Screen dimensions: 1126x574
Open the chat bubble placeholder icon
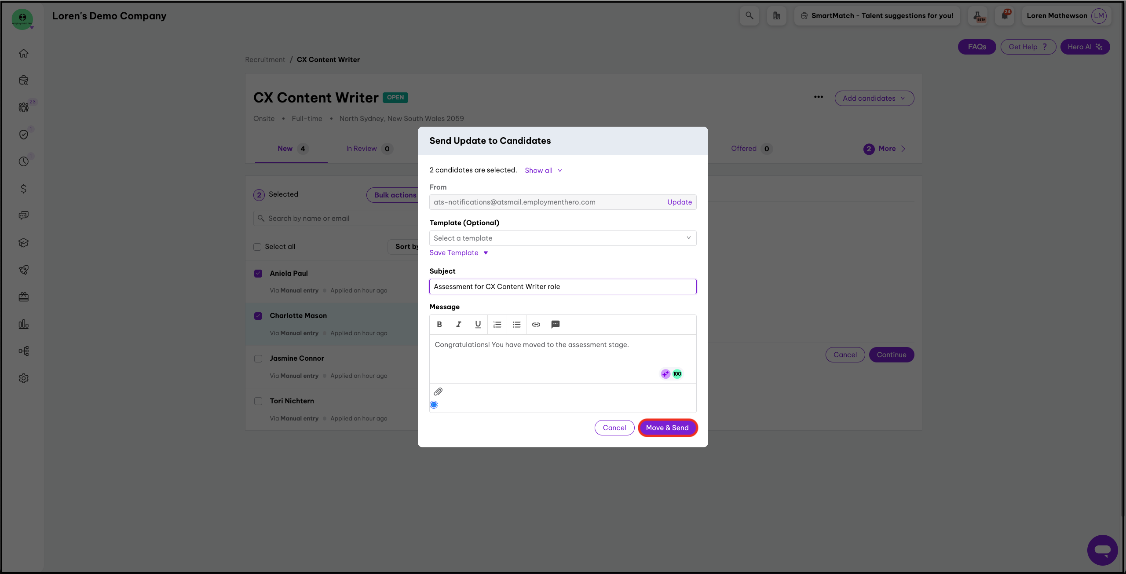pos(555,325)
